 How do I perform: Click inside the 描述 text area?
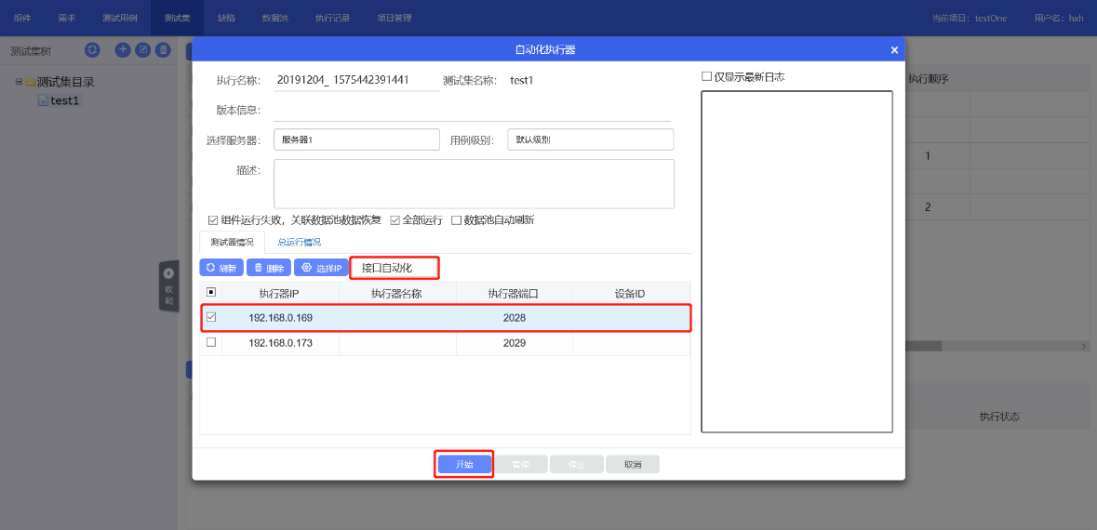point(474,183)
